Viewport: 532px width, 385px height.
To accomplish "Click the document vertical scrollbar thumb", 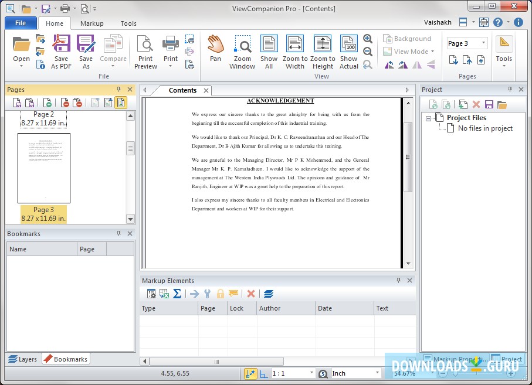I will [x=408, y=157].
